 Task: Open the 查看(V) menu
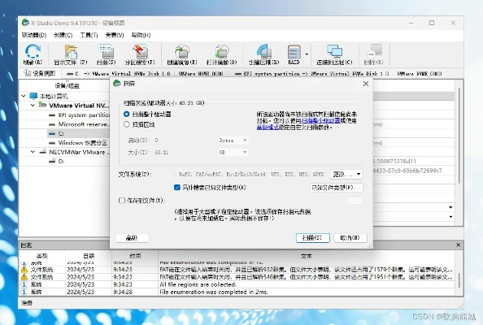pos(115,35)
